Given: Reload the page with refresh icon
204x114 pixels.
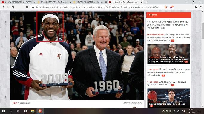Looking at the screenshot, I should tap(13, 7).
